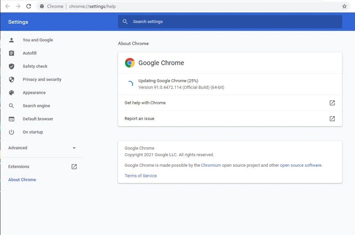Go to Privacy and security section
This screenshot has width=355, height=235.
coord(42,80)
